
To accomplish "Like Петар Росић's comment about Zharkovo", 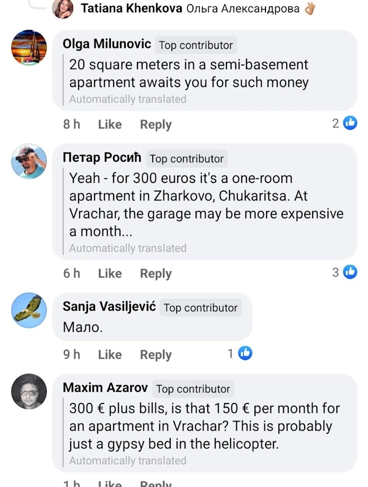I will pyautogui.click(x=110, y=273).
